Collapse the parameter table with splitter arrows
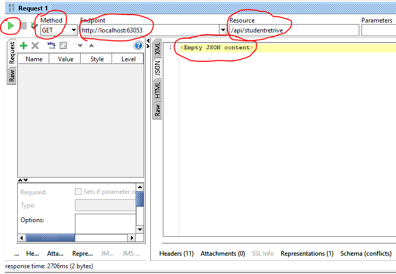 pyautogui.click(x=23, y=180)
